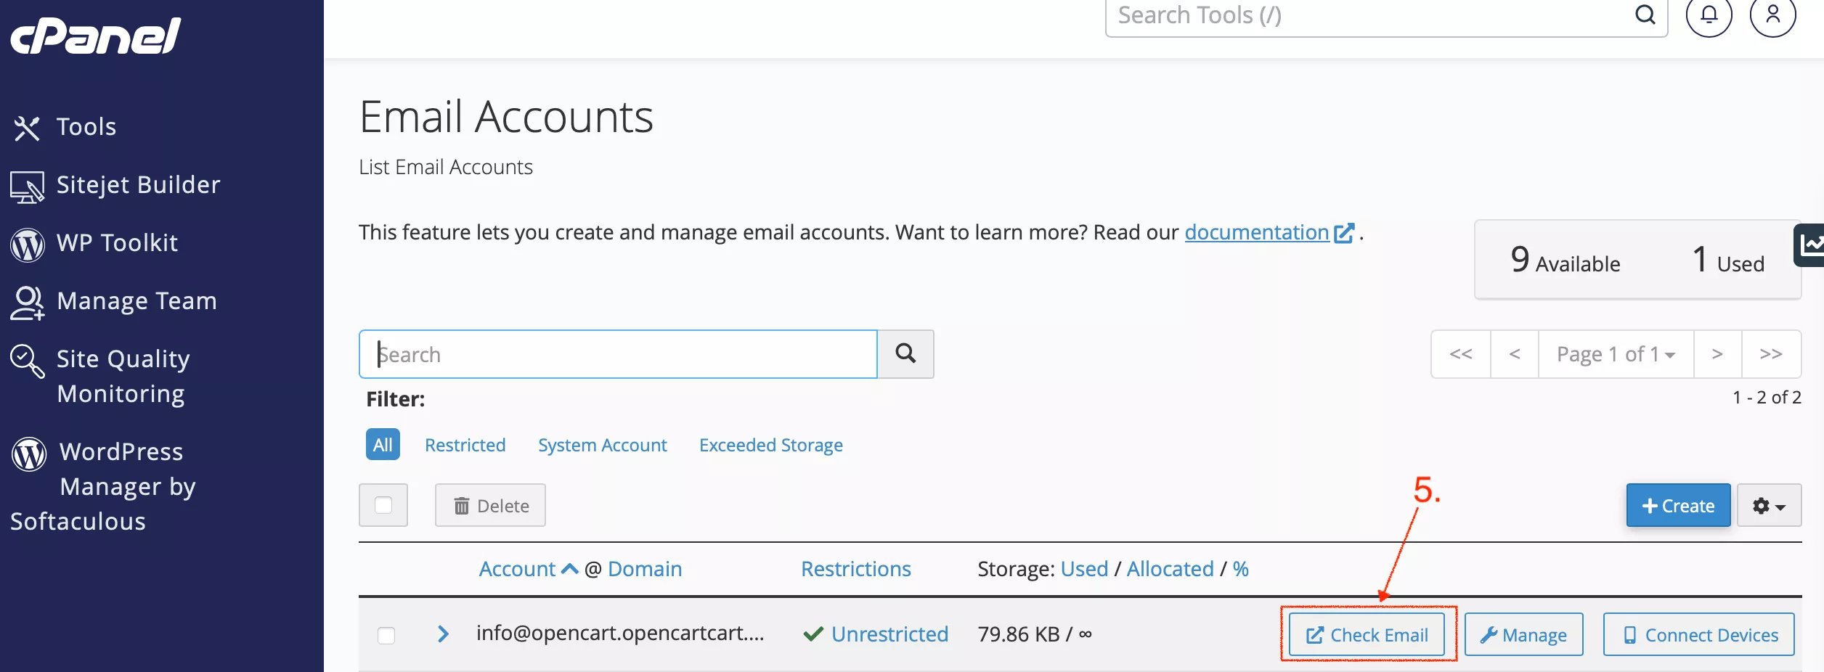
Task: Select the System Account filter
Action: click(602, 445)
